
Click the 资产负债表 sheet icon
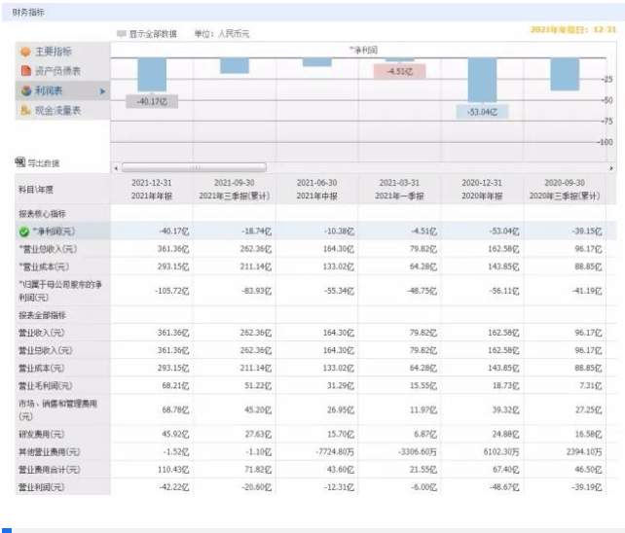25,71
